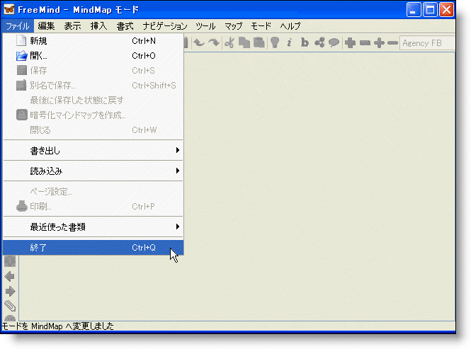Click the right arrow icon in the sidebar

pos(10,292)
